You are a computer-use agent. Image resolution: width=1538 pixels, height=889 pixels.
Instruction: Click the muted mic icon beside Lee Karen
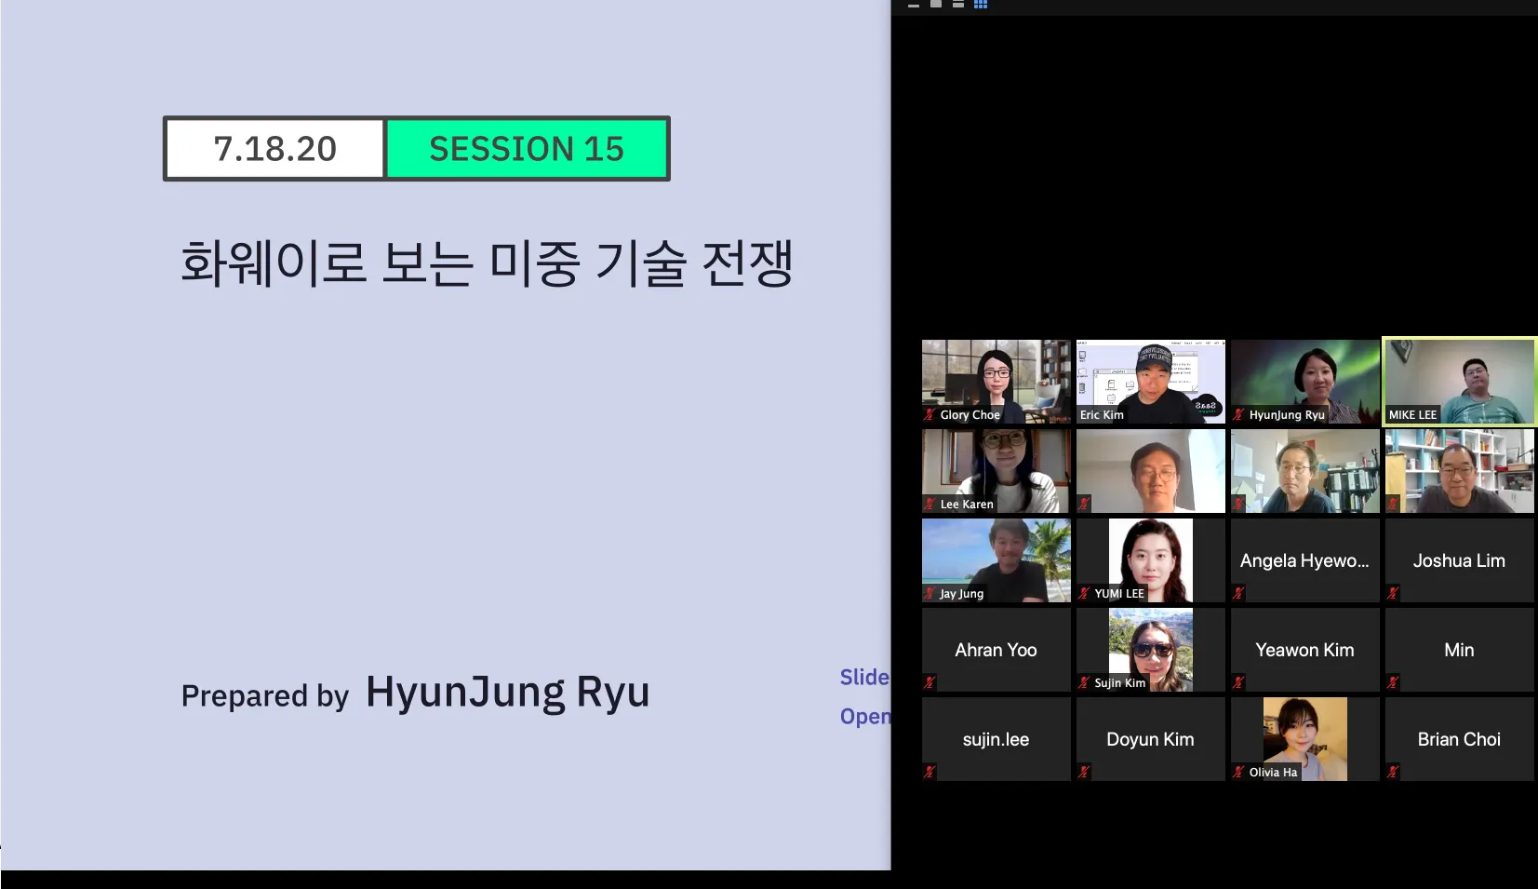point(929,504)
